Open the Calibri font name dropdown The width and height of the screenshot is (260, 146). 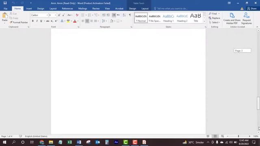point(47,15)
